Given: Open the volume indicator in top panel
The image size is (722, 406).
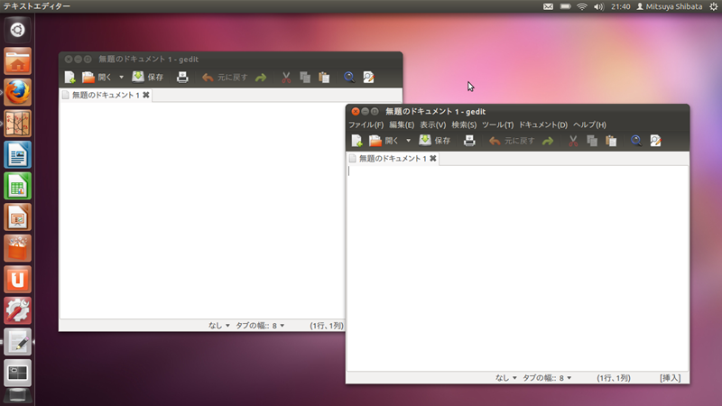Looking at the screenshot, I should click(598, 6).
